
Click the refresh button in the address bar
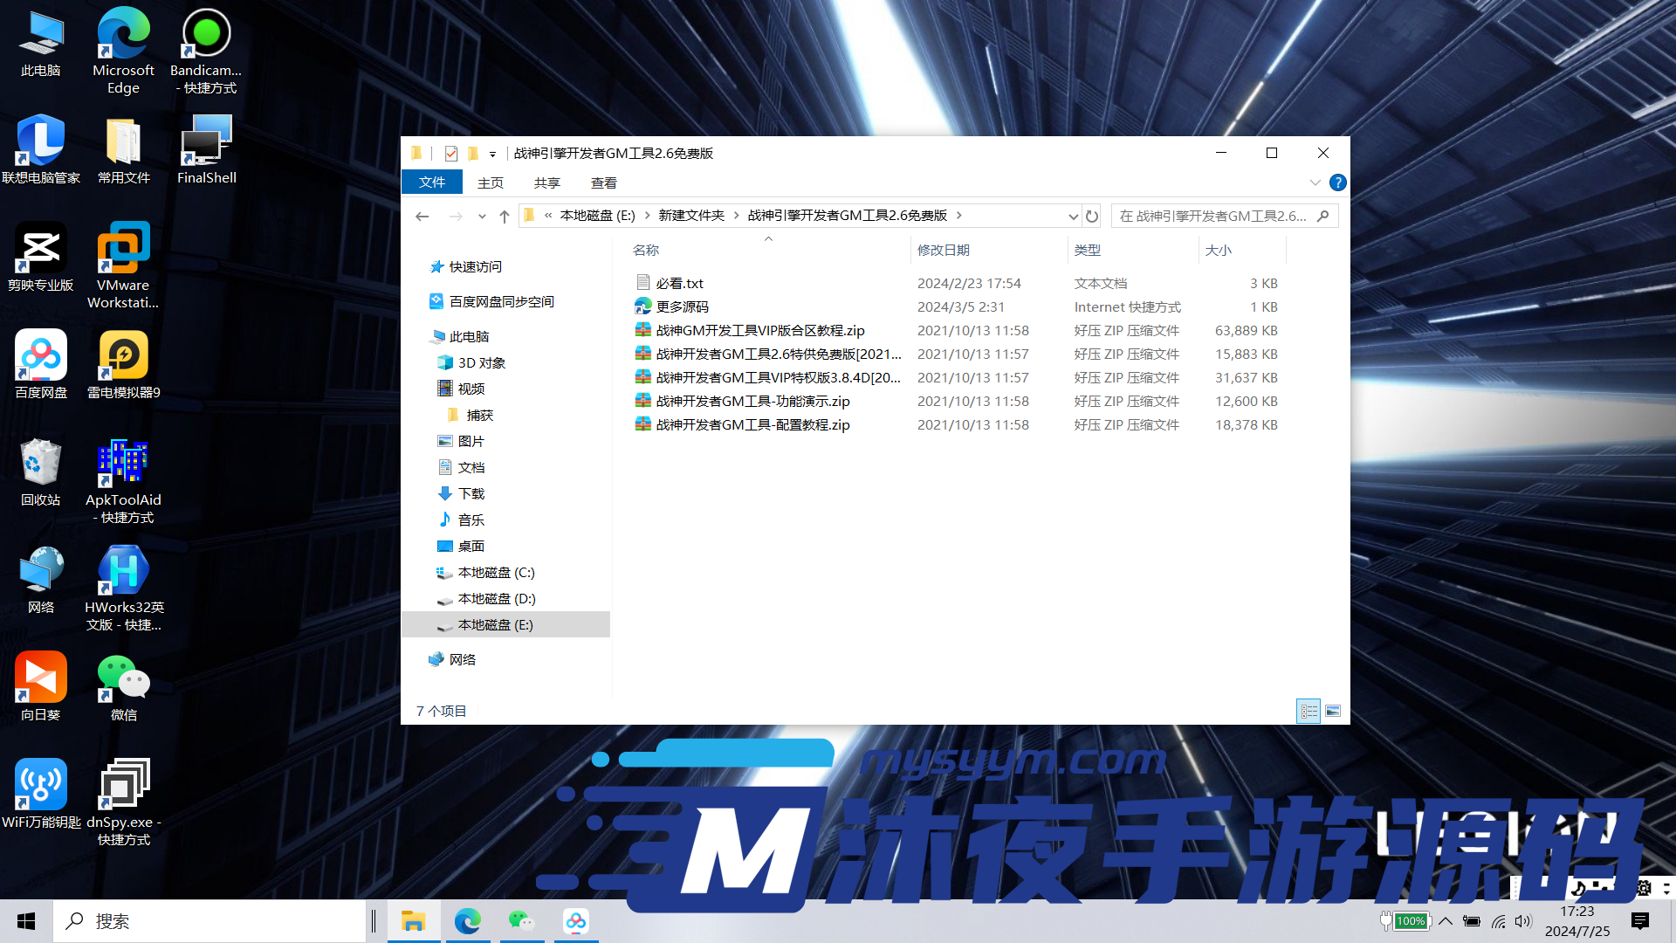point(1092,216)
